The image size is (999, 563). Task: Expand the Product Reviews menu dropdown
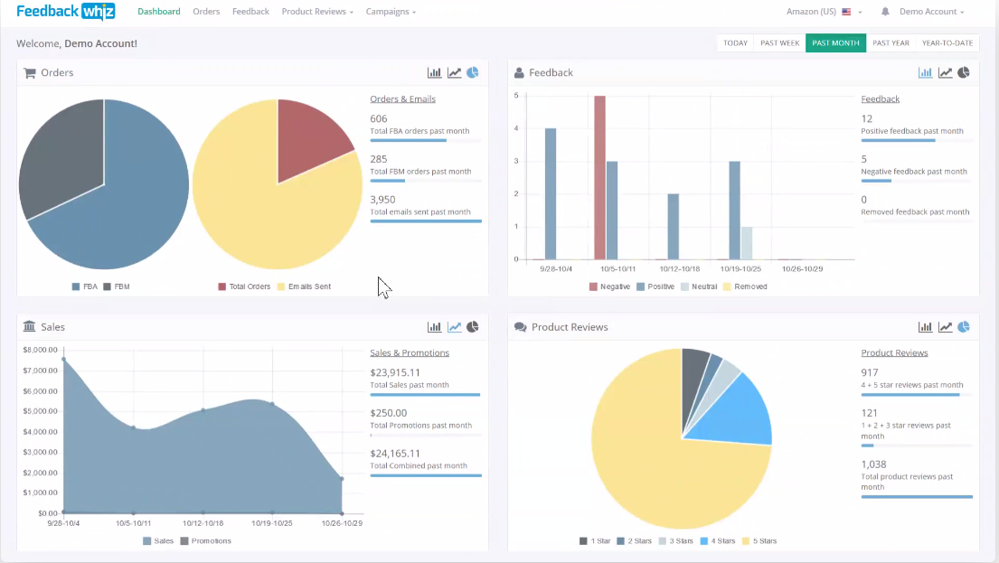pyautogui.click(x=317, y=12)
